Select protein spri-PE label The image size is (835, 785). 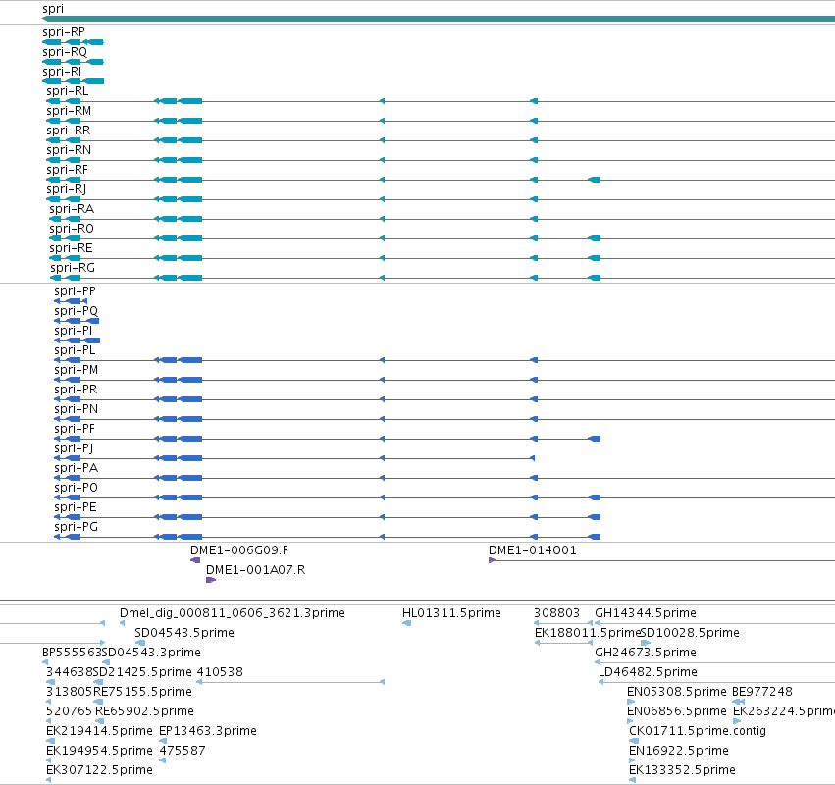pos(76,507)
